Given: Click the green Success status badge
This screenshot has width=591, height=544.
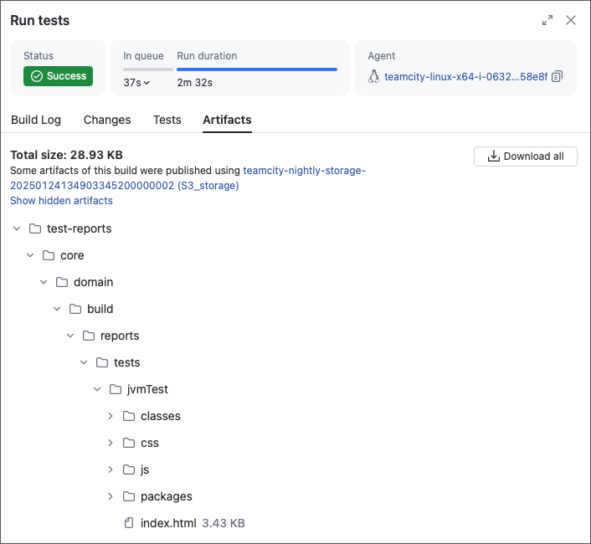Looking at the screenshot, I should click(58, 76).
